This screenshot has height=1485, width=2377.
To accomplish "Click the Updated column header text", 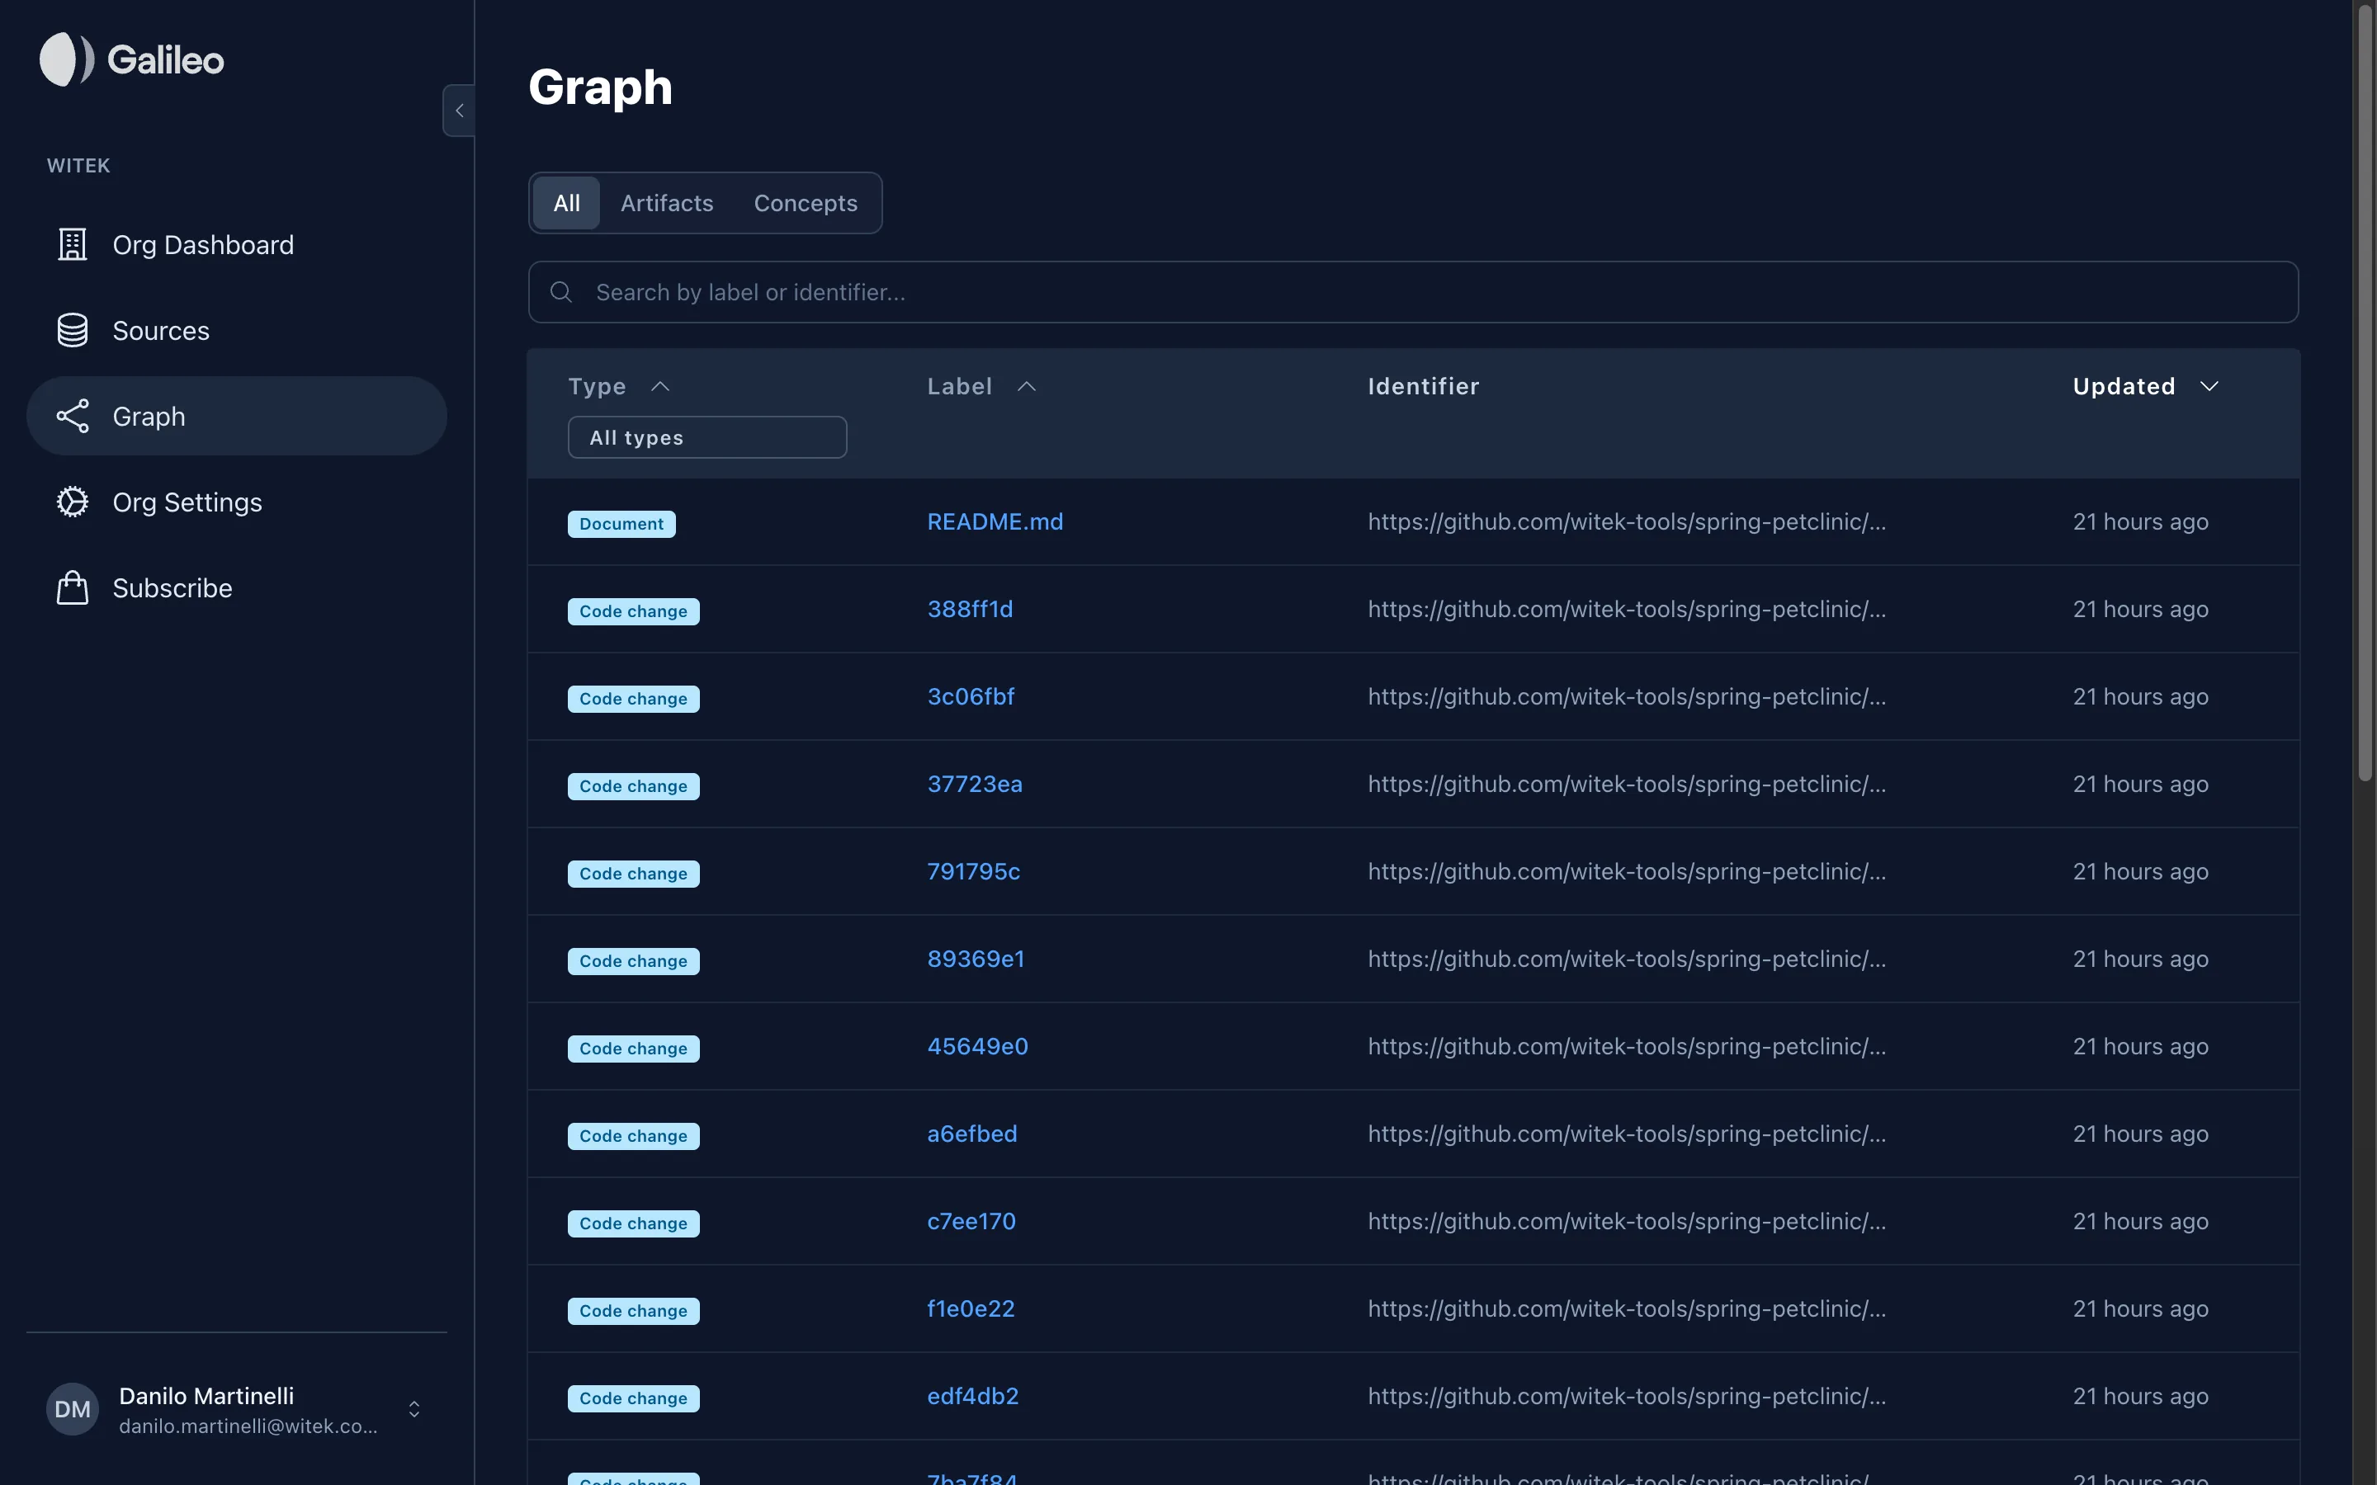I will pos(2124,386).
